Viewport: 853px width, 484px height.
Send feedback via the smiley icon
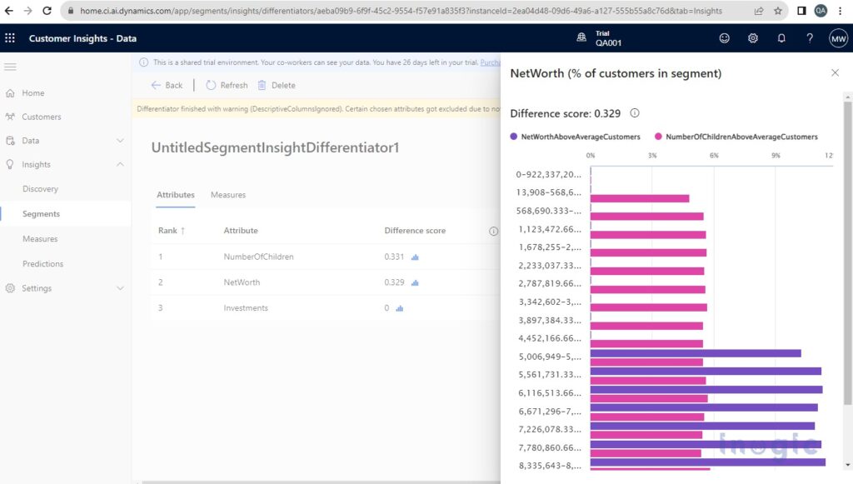coord(724,37)
